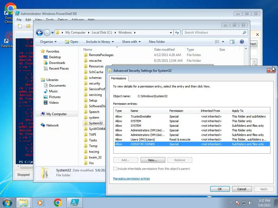Click the View... button

click(153, 160)
